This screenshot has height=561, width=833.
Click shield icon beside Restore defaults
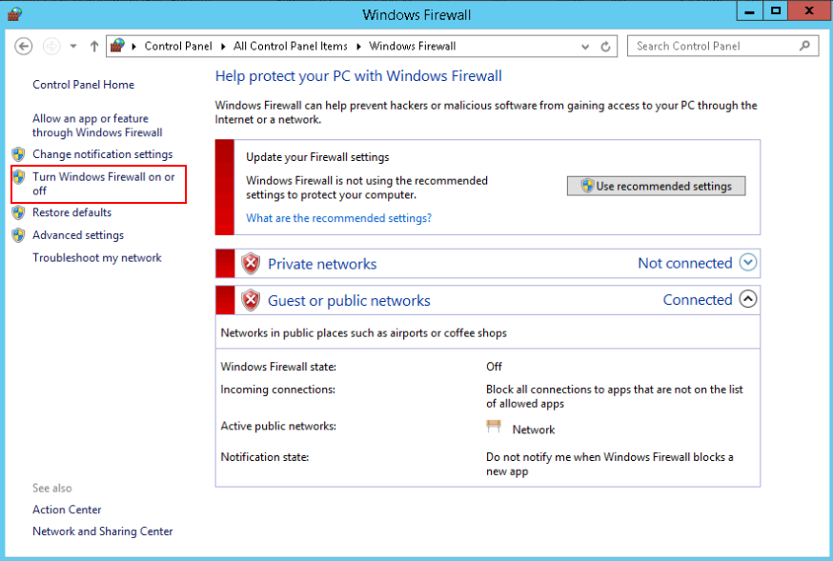click(19, 212)
